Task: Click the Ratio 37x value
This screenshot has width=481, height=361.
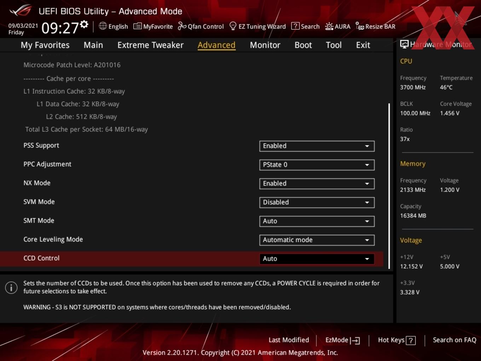Action: point(405,139)
